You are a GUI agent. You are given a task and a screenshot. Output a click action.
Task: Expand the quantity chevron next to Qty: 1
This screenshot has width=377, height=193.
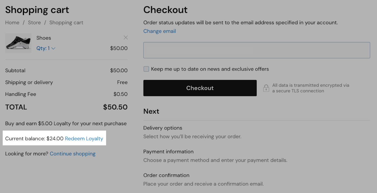[53, 48]
